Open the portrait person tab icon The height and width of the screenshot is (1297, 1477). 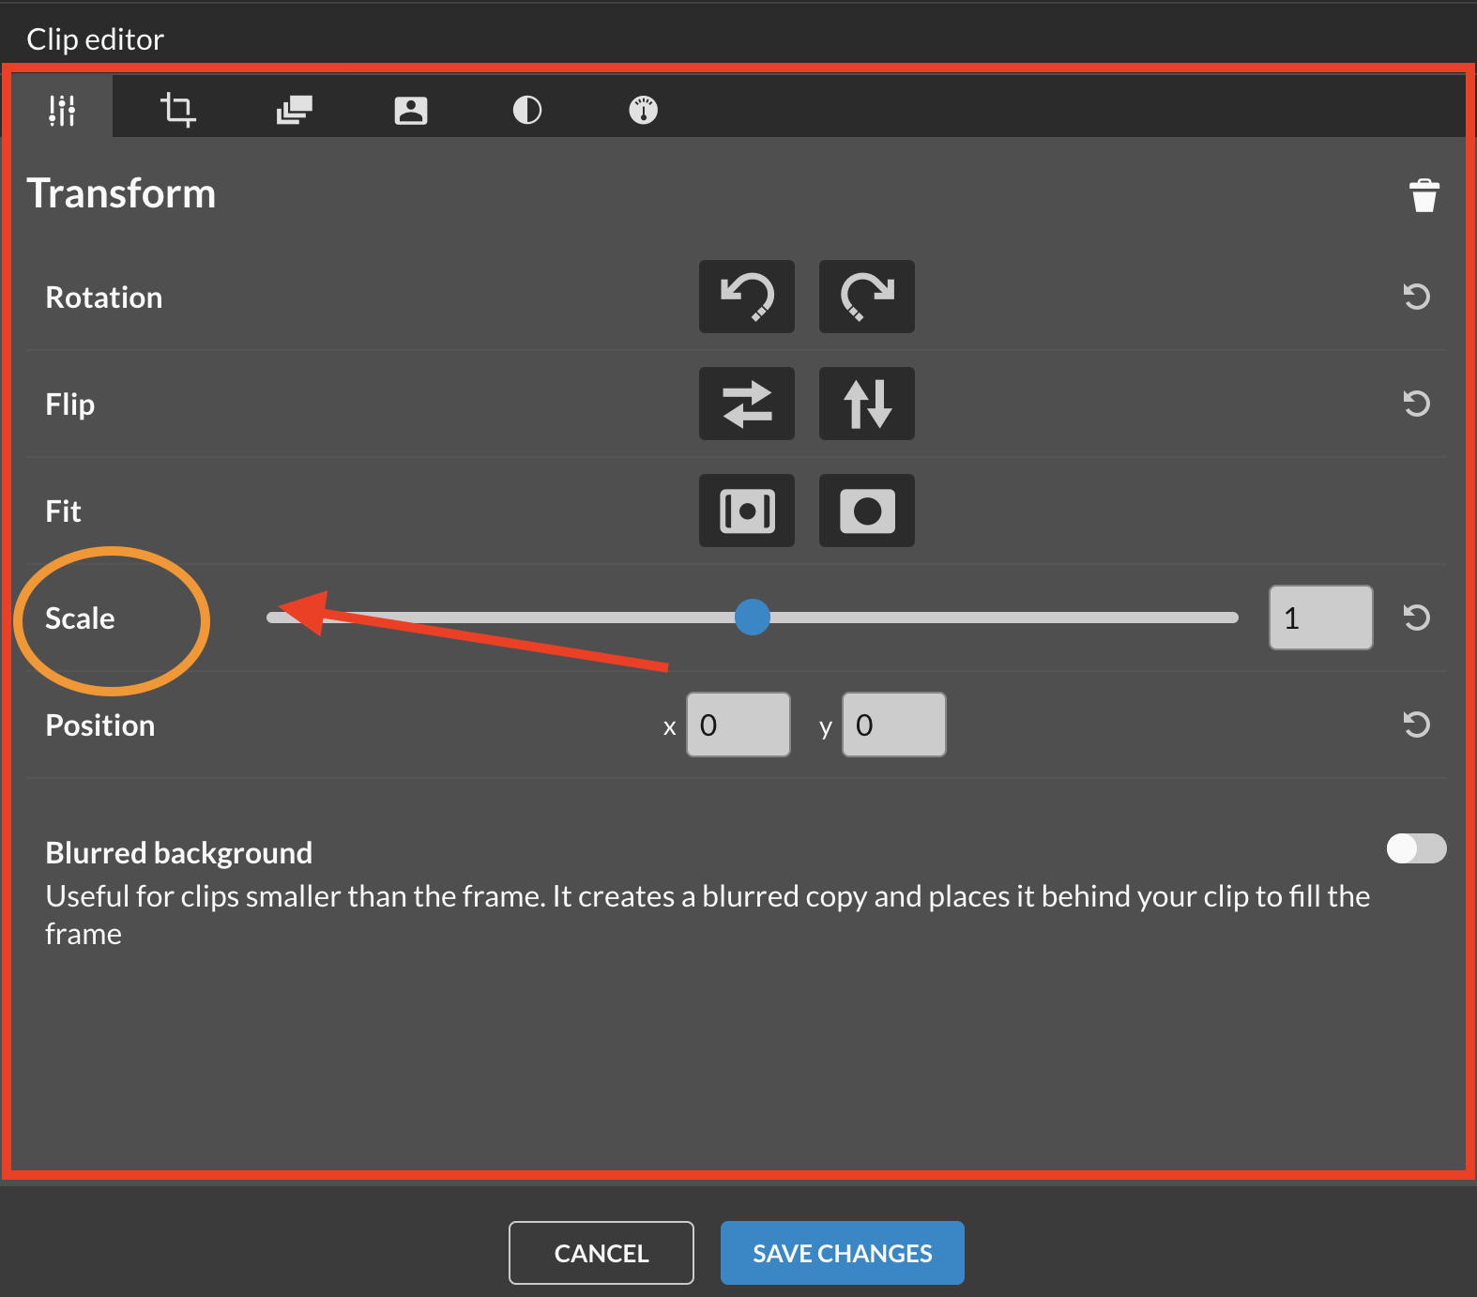pos(410,110)
